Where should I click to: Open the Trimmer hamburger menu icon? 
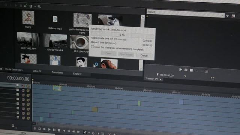point(206,71)
